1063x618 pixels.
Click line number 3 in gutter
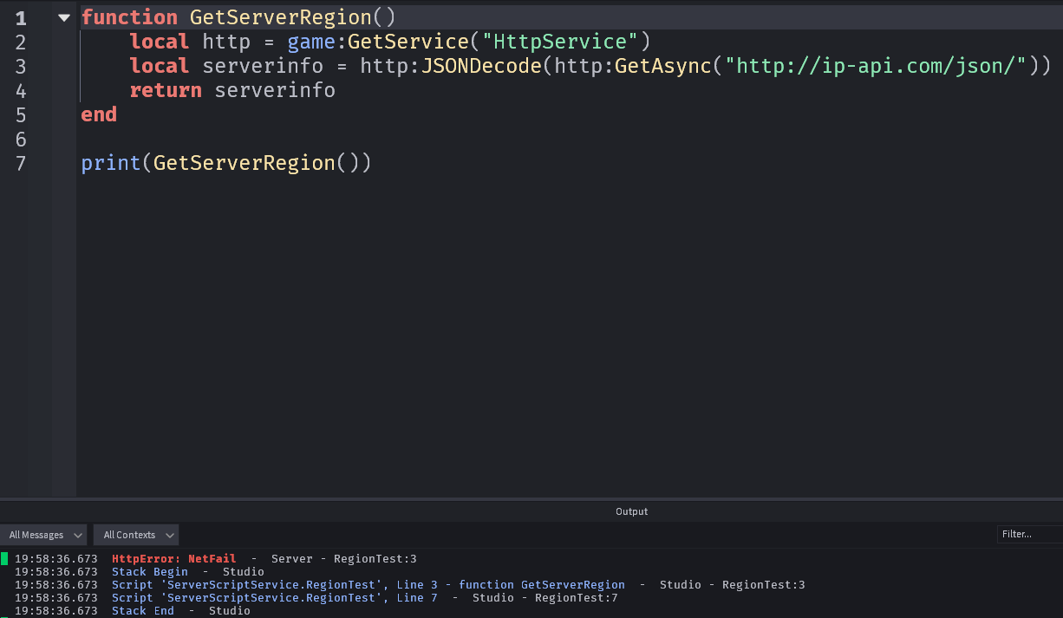point(20,66)
